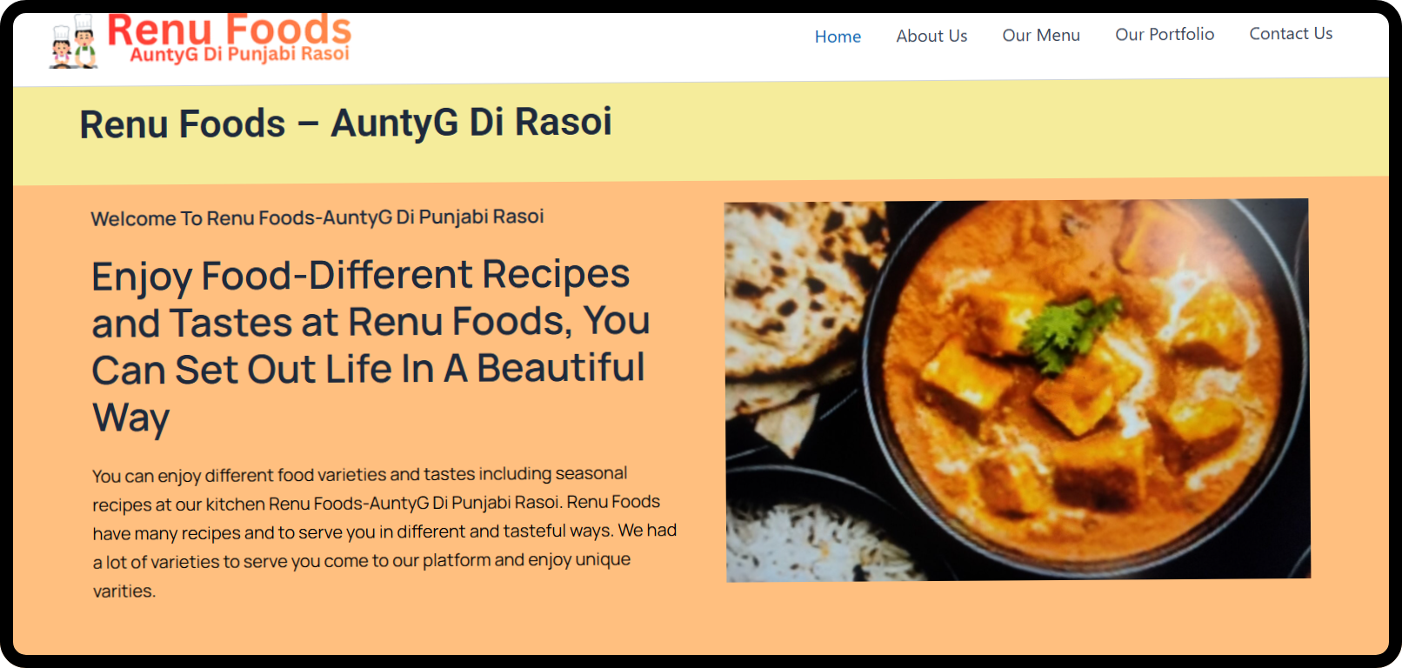Go to the About Us page
Image resolution: width=1402 pixels, height=668 pixels.
[x=931, y=36]
